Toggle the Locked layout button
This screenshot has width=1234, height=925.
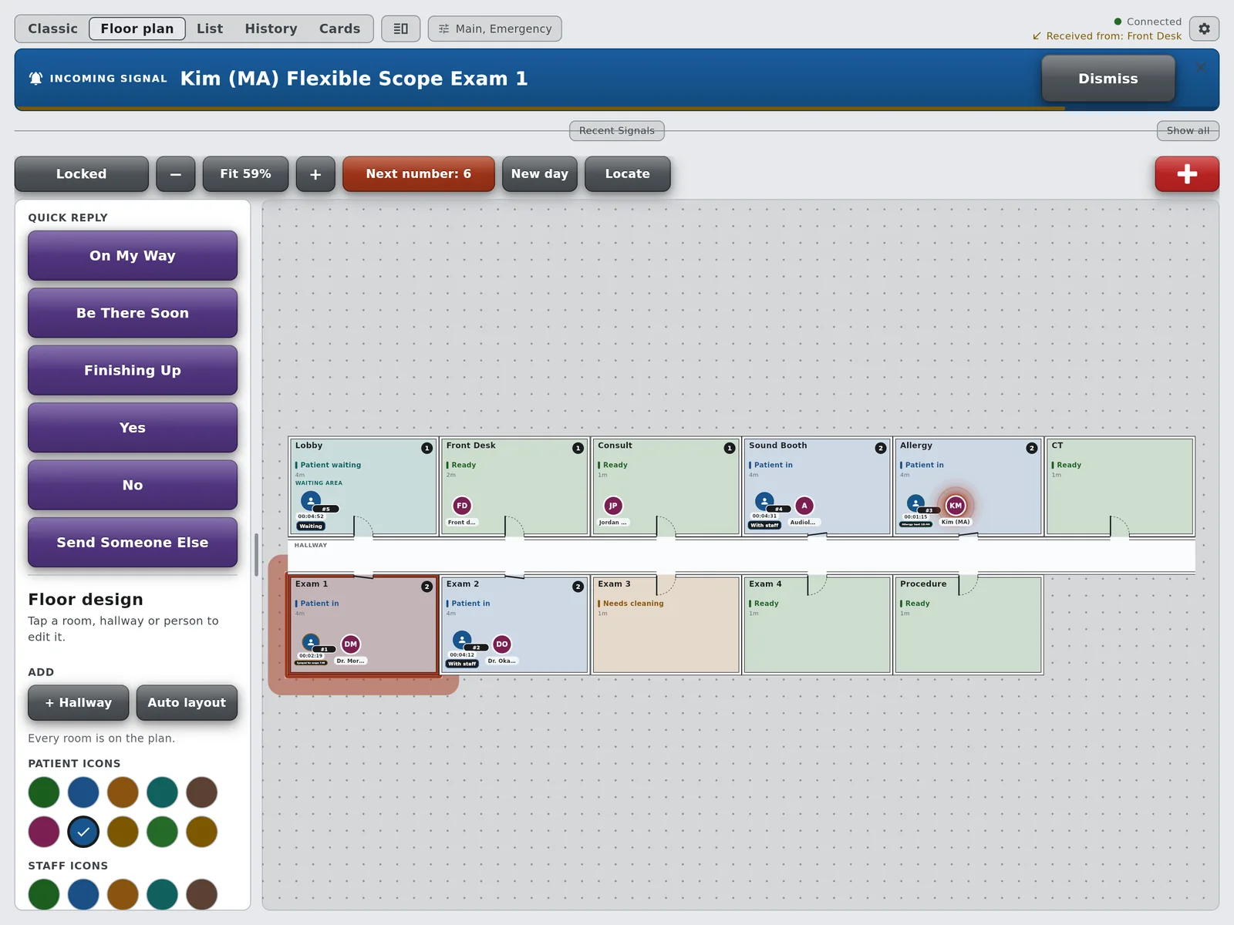(x=81, y=173)
